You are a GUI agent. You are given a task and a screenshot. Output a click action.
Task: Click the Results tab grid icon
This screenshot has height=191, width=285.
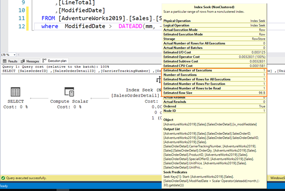point(5,61)
